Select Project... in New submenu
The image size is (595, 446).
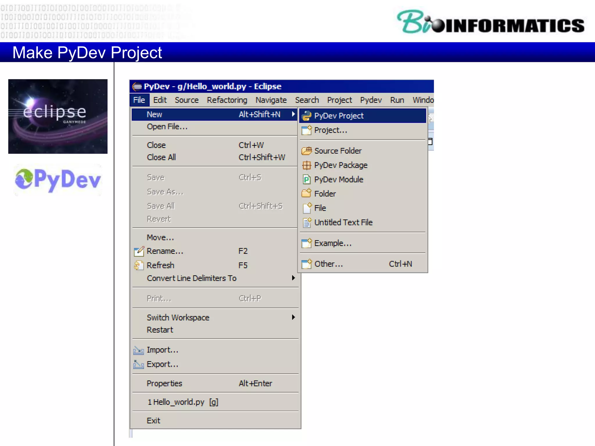pyautogui.click(x=363, y=130)
